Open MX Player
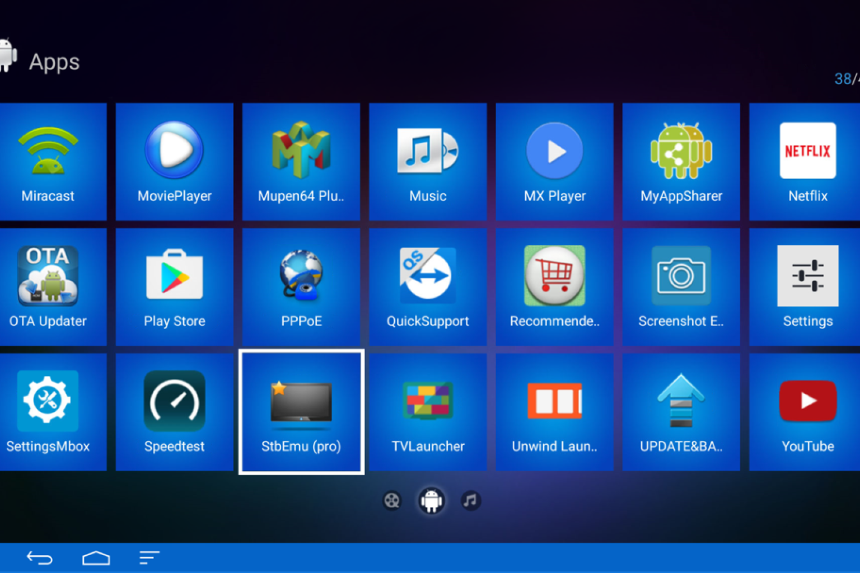The height and width of the screenshot is (573, 860). pos(554,161)
